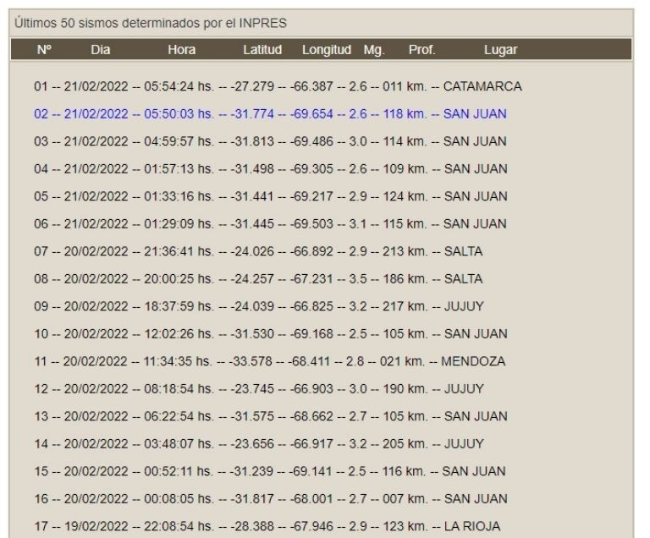Image resolution: width=650 pixels, height=538 pixels.
Task: Open Jujuy earthquake with 205 km depth
Action: click(x=258, y=444)
